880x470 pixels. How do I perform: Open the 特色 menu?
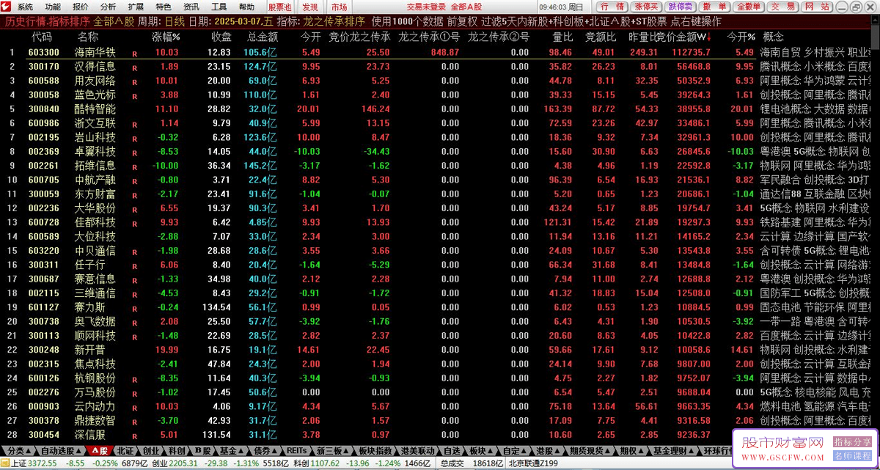pyautogui.click(x=164, y=7)
